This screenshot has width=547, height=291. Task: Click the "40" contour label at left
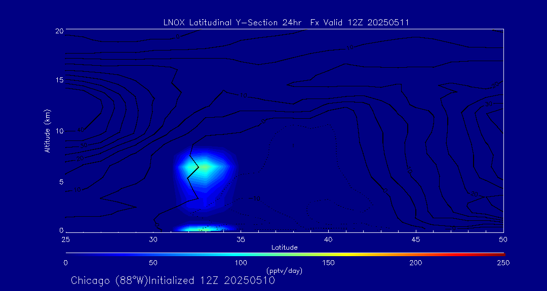(x=81, y=130)
